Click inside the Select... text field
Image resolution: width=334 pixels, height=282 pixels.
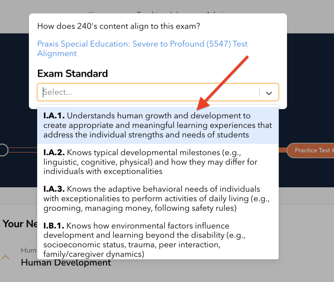pyautogui.click(x=98, y=92)
